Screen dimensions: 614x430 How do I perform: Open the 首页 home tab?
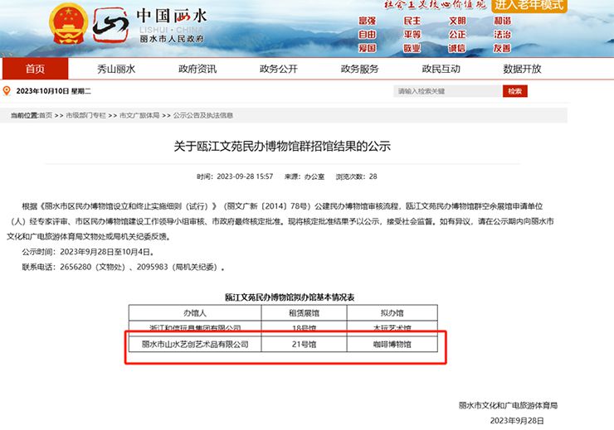tap(35, 69)
